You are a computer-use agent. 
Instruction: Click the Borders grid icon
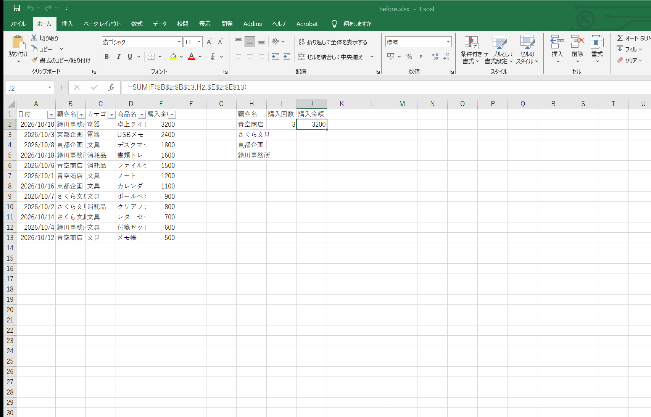tap(151, 56)
